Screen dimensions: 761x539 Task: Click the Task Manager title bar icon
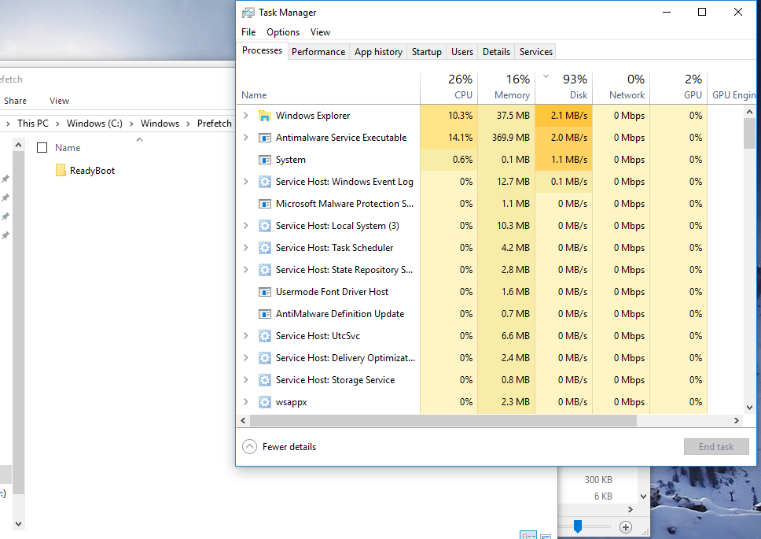coord(248,12)
